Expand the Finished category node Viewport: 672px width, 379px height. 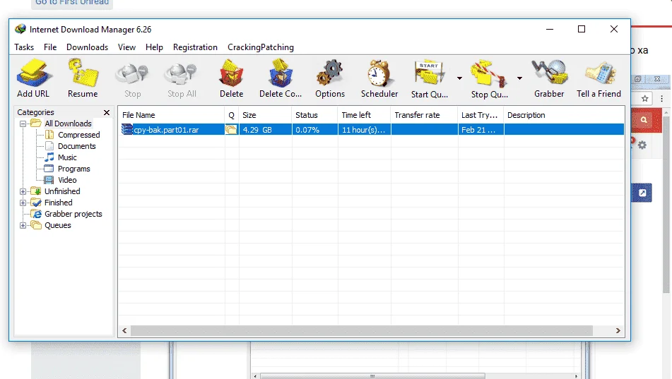(x=23, y=203)
